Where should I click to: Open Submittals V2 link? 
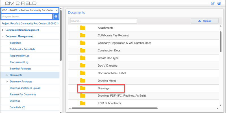(17, 107)
